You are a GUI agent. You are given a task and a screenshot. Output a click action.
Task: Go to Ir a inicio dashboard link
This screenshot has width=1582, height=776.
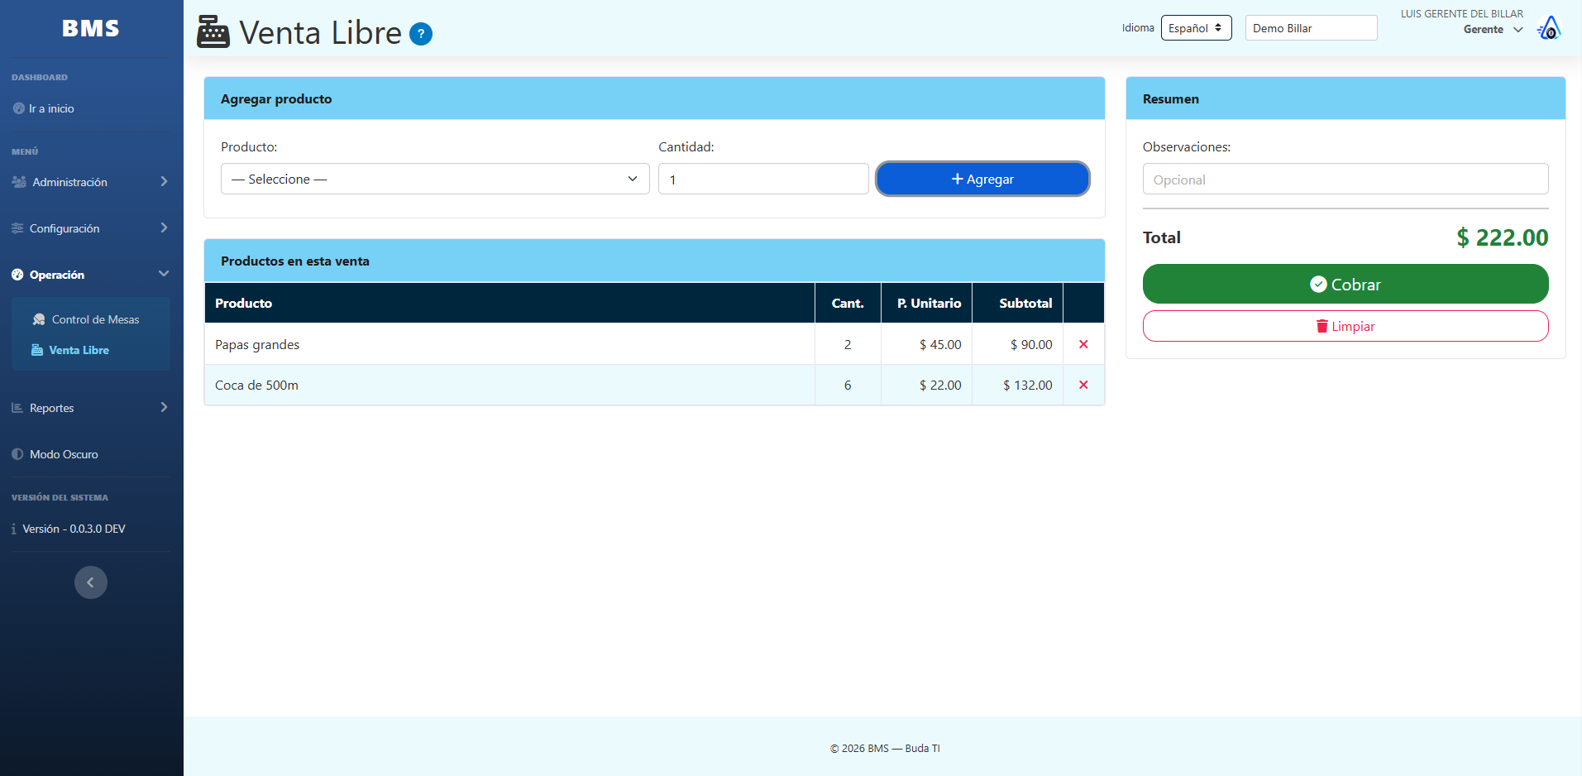(x=44, y=108)
